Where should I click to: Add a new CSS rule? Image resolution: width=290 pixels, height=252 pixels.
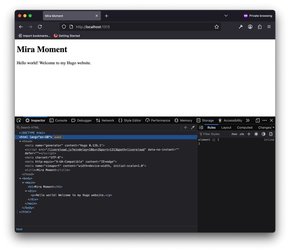pos(249,134)
